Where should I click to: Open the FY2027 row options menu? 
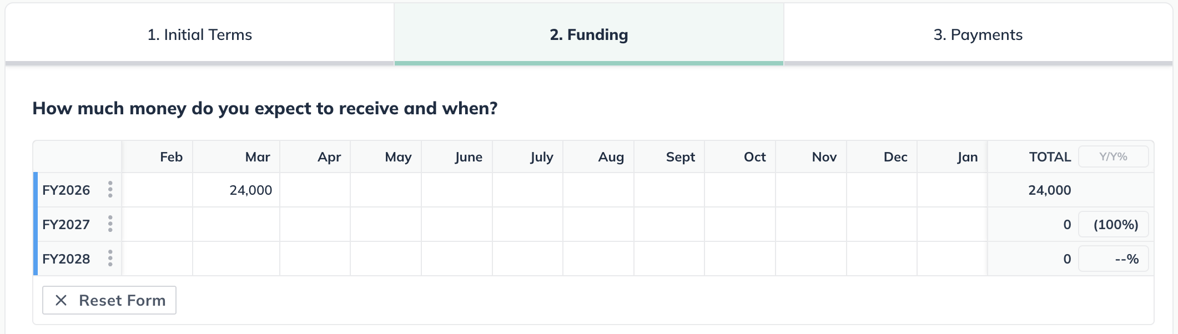pyautogui.click(x=110, y=224)
